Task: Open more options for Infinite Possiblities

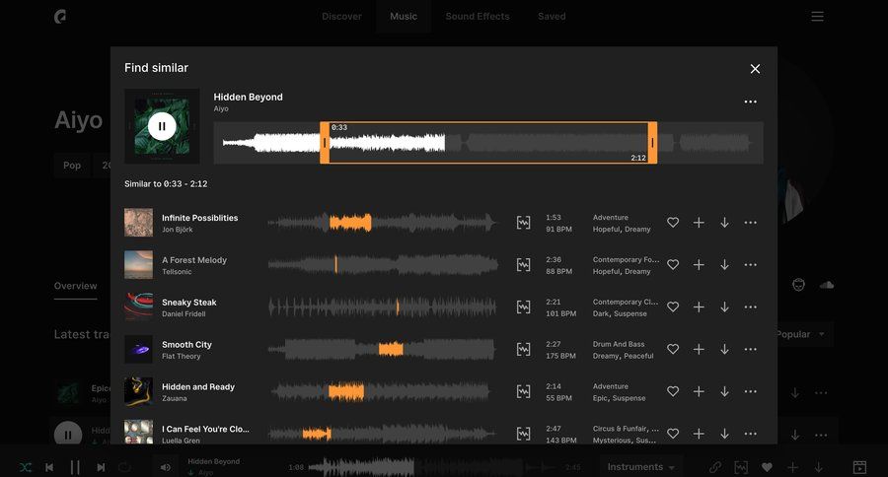Action: tap(751, 223)
